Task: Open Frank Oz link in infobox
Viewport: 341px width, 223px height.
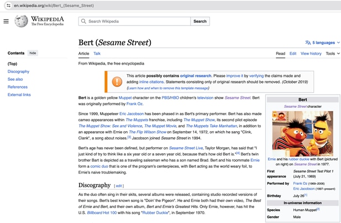Action: [x=300, y=184]
